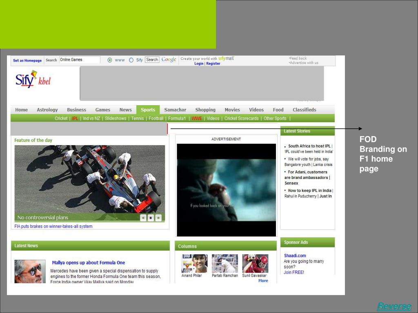
Task: Open 'South Africa to host IPL' story
Action: (x=309, y=146)
